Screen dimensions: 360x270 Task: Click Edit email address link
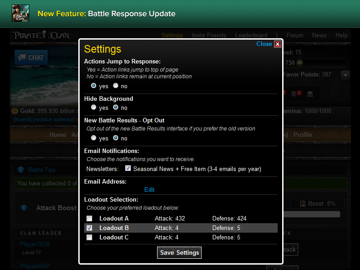click(x=149, y=189)
